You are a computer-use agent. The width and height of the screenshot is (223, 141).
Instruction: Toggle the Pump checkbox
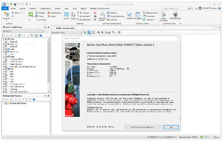pyautogui.click(x=6, y=57)
